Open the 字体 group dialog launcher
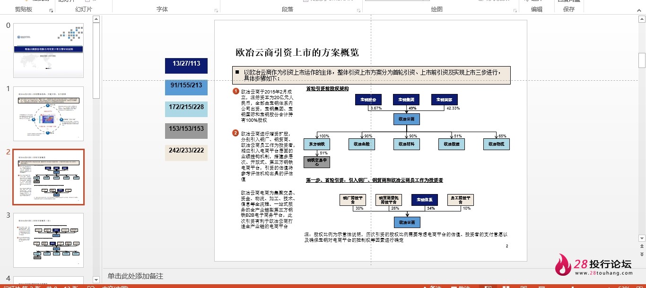646x288 pixels. (x=217, y=10)
